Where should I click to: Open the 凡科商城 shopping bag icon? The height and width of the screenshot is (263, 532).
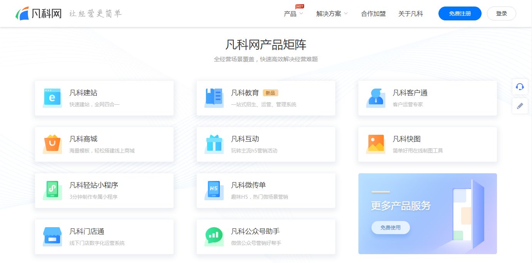pos(52,144)
